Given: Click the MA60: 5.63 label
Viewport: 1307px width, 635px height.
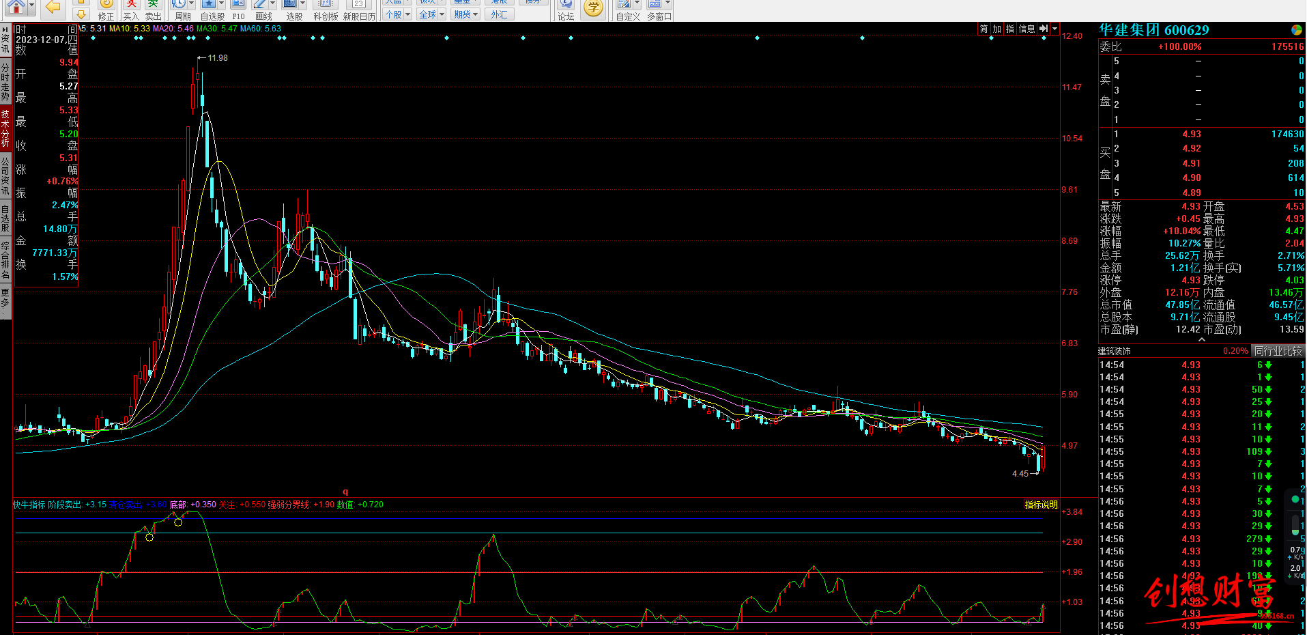Looking at the screenshot, I should coord(261,29).
